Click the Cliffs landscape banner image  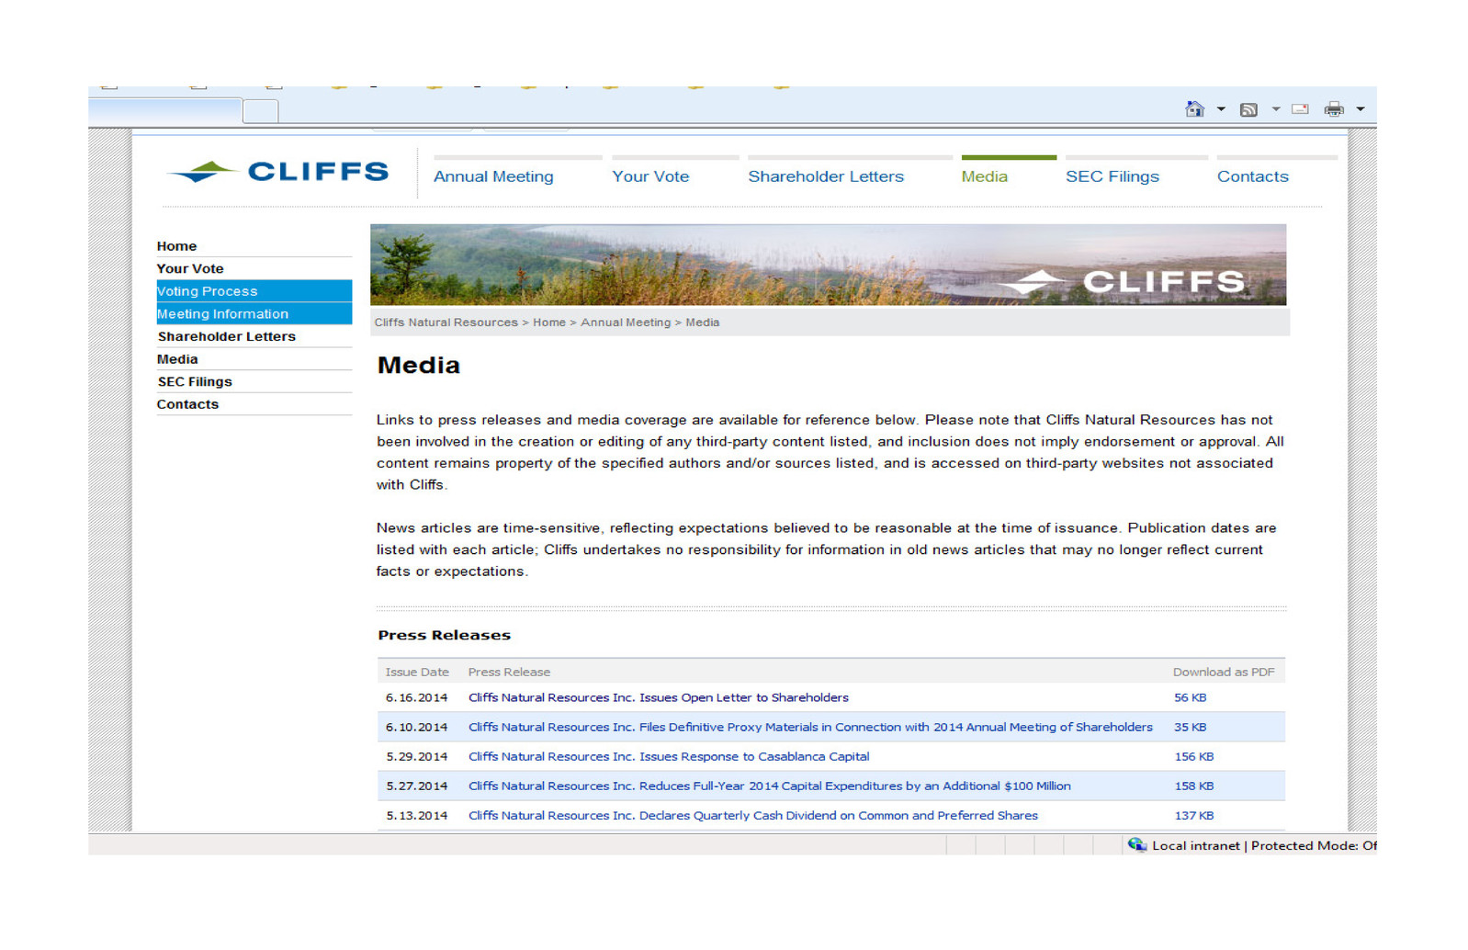[828, 265]
